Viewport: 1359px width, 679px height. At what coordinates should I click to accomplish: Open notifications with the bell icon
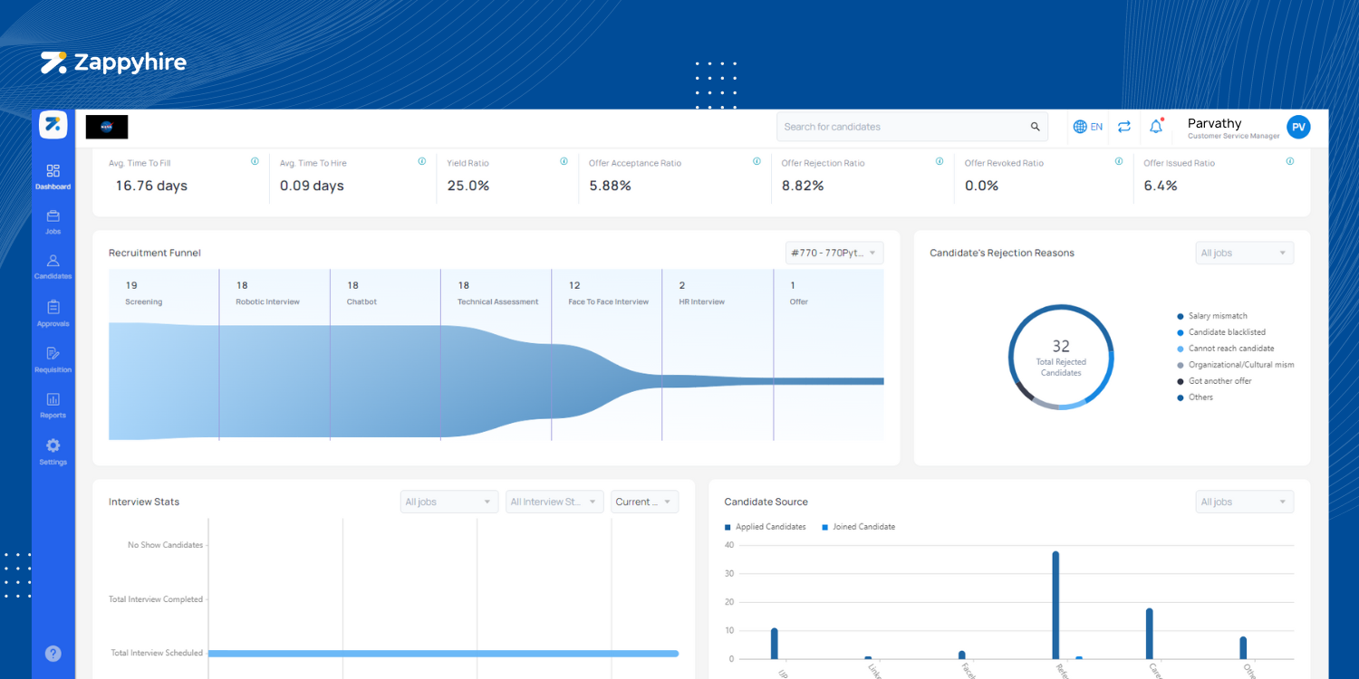pos(1156,126)
